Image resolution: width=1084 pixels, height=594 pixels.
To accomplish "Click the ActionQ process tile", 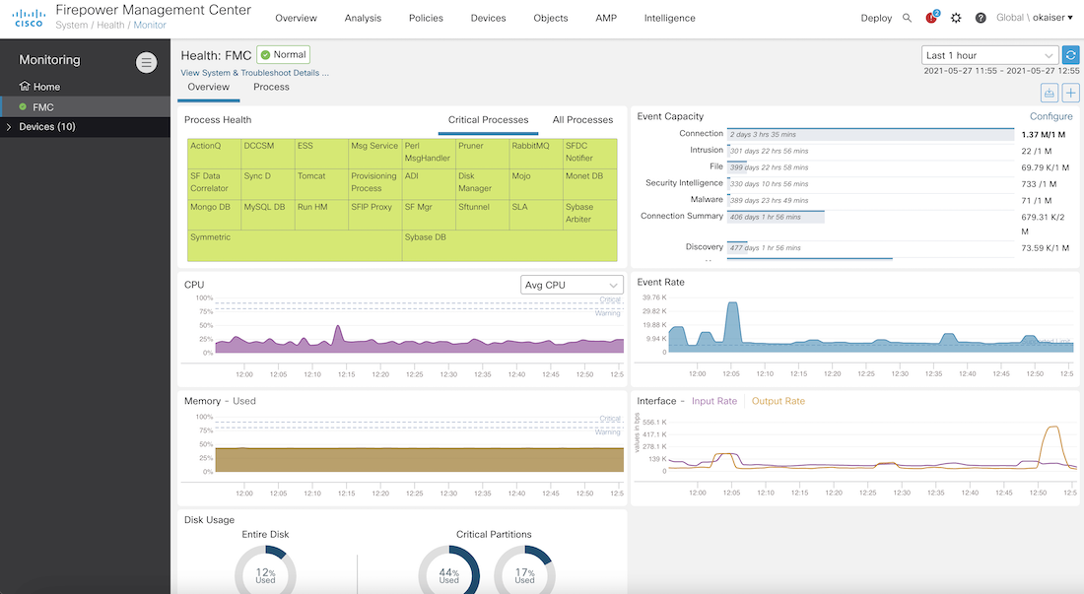I will coord(214,154).
